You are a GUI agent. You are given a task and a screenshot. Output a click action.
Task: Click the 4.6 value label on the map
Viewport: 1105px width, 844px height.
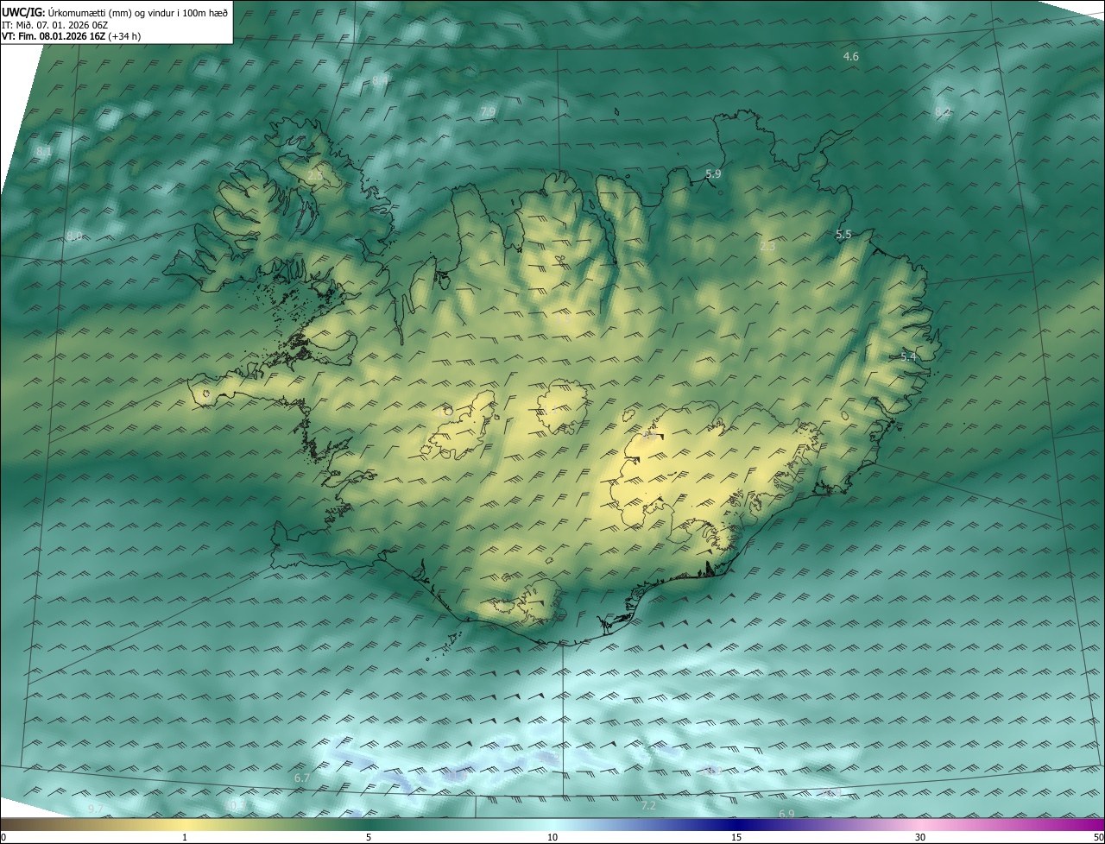click(x=850, y=56)
